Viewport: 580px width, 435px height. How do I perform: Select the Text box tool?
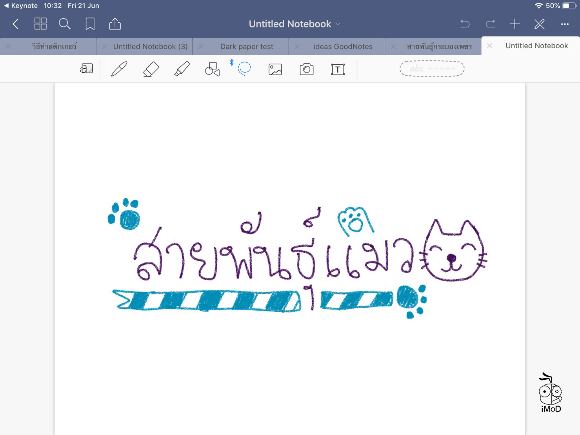(x=337, y=69)
